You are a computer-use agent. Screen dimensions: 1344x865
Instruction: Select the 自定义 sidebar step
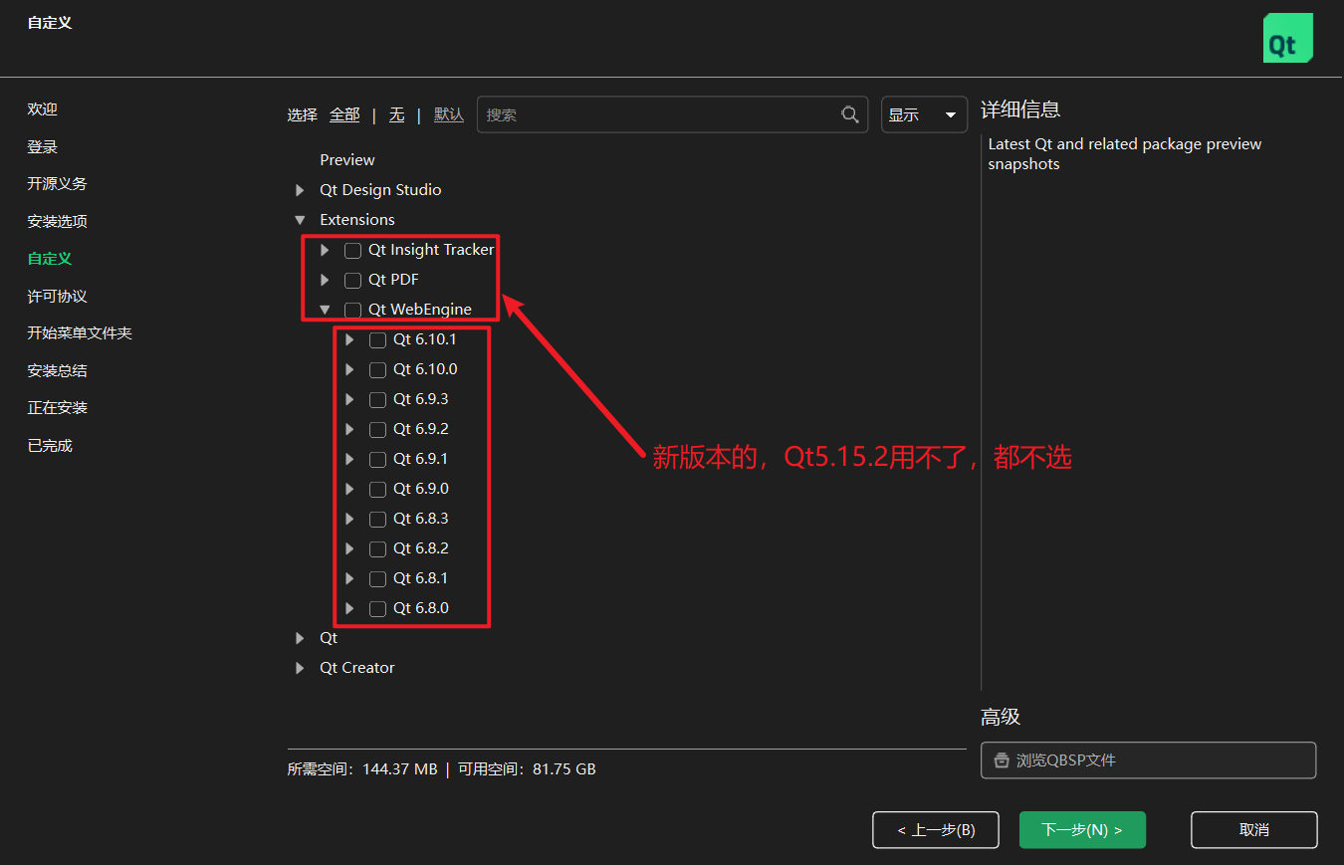(x=50, y=259)
